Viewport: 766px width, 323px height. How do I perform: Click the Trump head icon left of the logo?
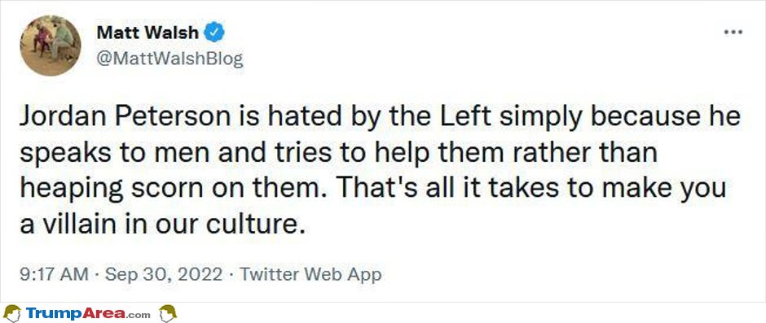12,312
